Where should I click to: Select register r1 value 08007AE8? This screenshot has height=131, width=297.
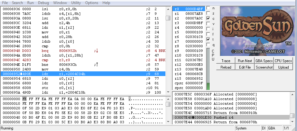pyautogui.click(x=194, y=14)
